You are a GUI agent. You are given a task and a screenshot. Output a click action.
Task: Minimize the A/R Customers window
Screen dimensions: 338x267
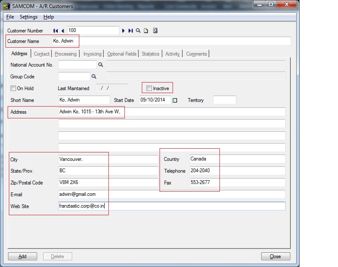(260, 4)
